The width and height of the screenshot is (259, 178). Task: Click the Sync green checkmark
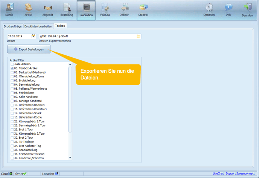click(25, 174)
